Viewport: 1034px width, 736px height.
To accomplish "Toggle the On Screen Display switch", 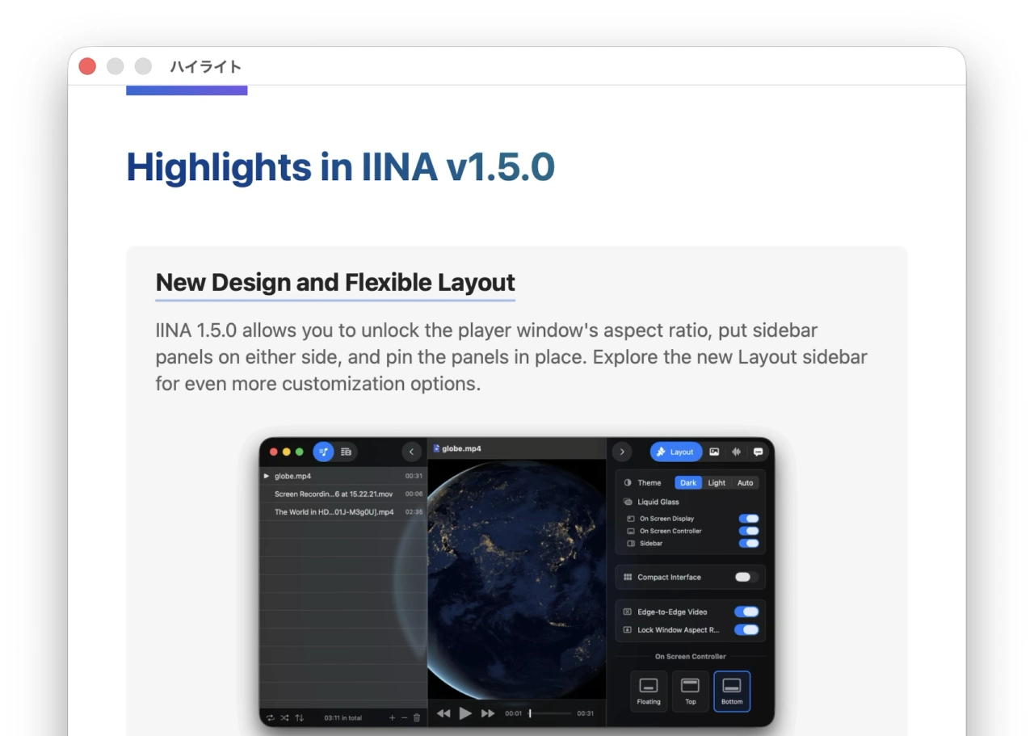I will pos(749,519).
